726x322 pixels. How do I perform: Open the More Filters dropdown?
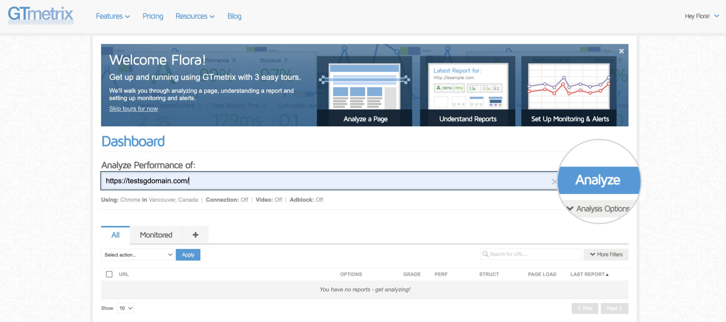(x=606, y=254)
